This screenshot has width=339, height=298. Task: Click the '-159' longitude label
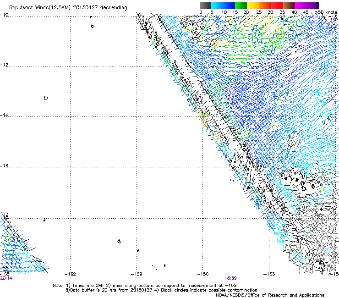coord(137,274)
